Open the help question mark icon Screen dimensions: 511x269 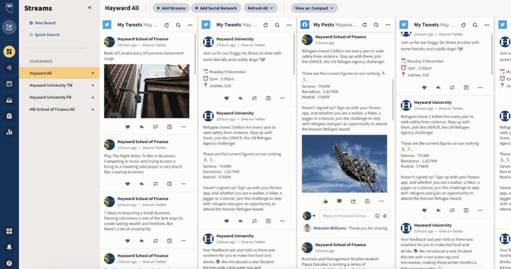(9, 263)
